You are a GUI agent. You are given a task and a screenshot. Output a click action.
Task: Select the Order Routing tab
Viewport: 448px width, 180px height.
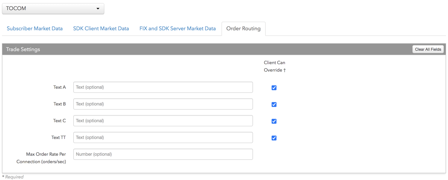coord(243,28)
